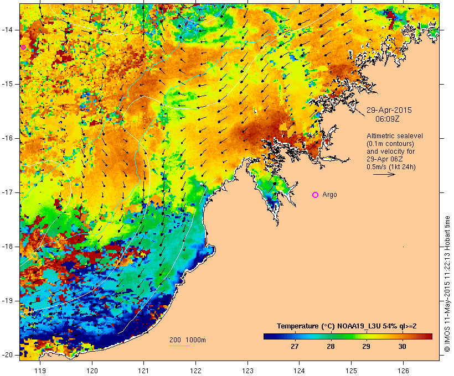Click the magenta circle in the Argo legend
This screenshot has width=454, height=376.
[316, 195]
